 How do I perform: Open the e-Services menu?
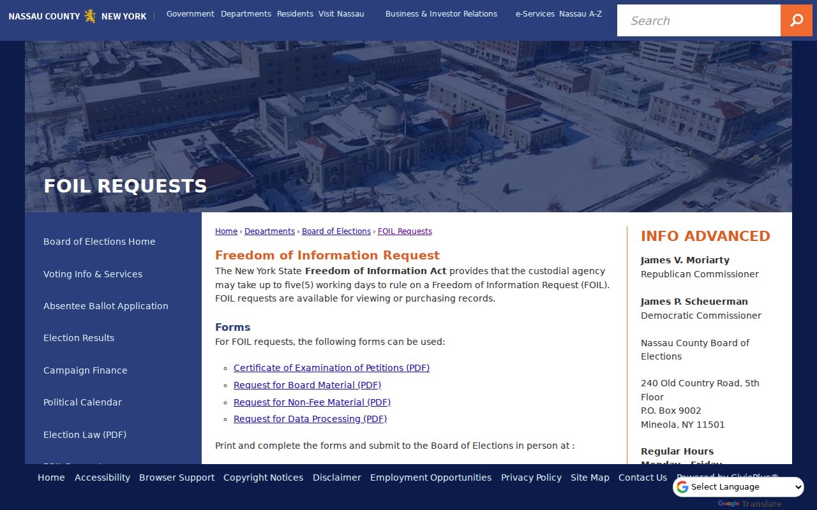pos(535,13)
